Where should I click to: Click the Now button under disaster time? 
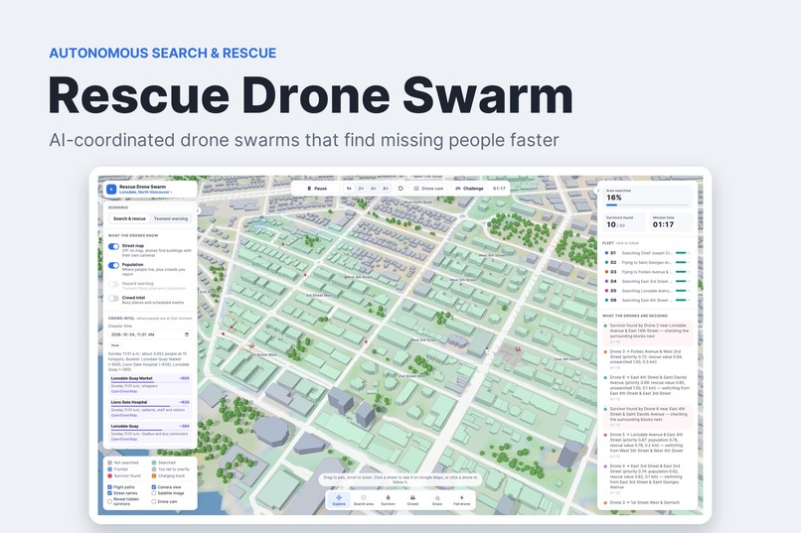115,345
